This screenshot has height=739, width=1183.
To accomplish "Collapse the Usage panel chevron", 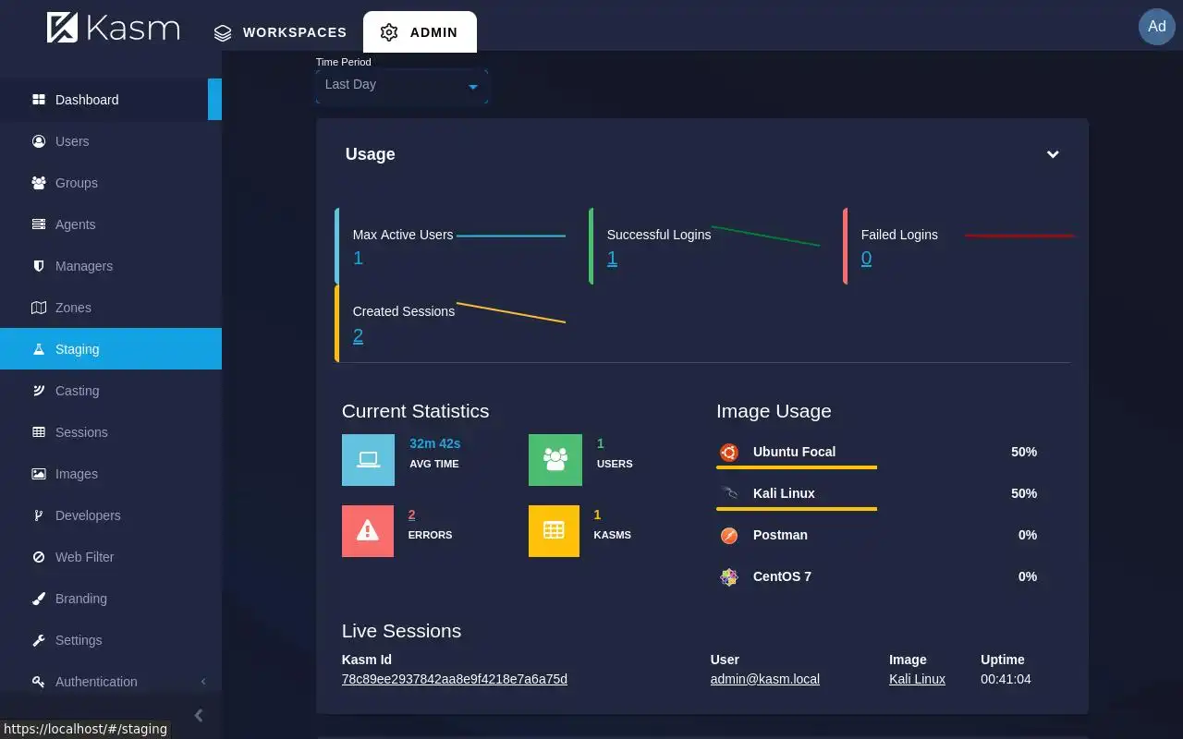I will 1053,154.
